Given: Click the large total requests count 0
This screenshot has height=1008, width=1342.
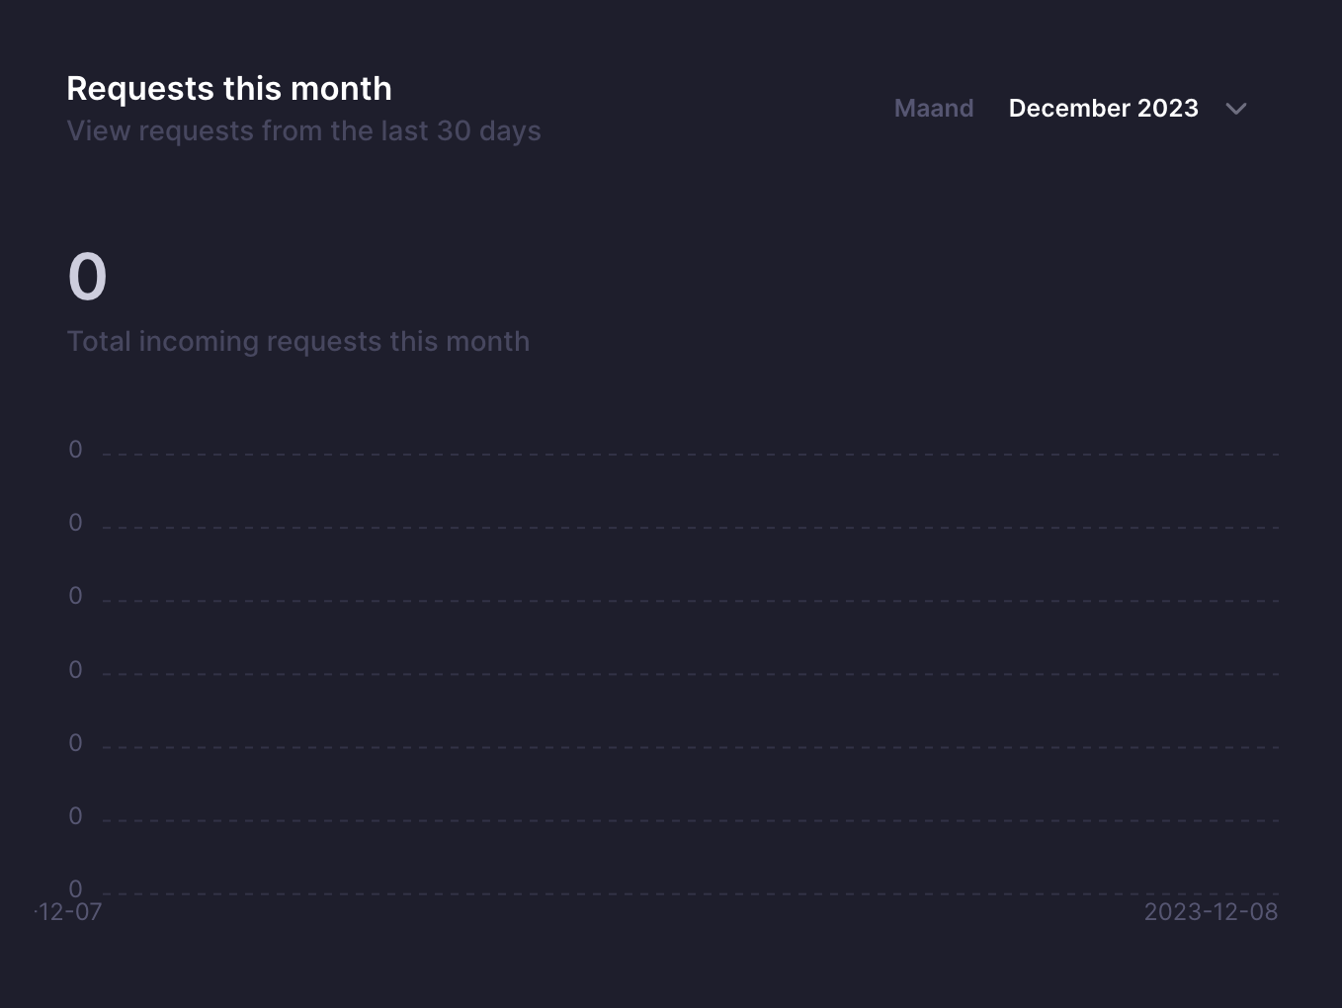Looking at the screenshot, I should point(87,277).
